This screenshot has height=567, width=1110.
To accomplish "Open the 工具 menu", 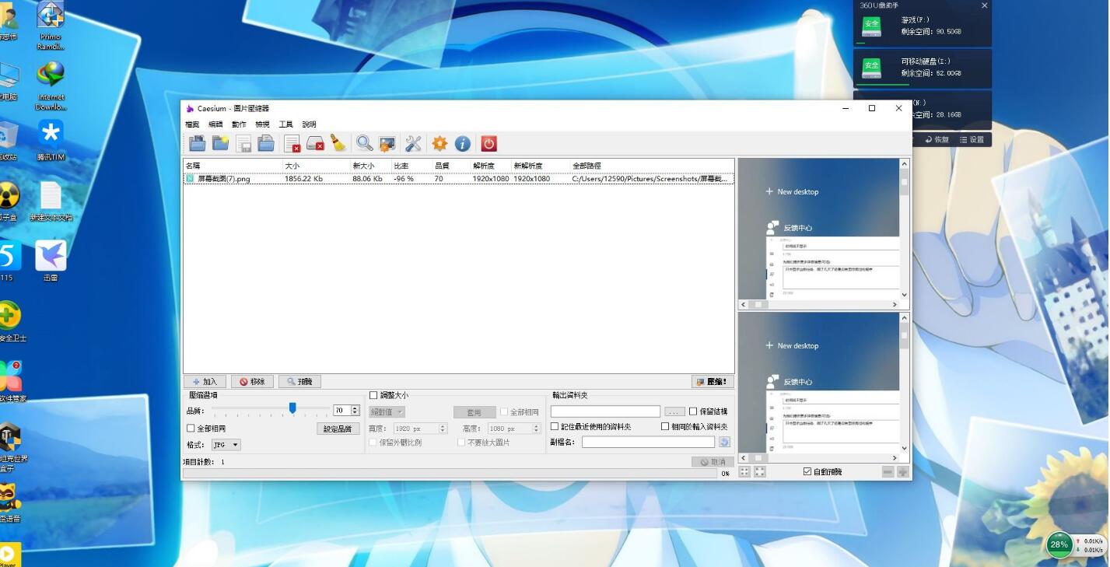I will click(x=286, y=124).
